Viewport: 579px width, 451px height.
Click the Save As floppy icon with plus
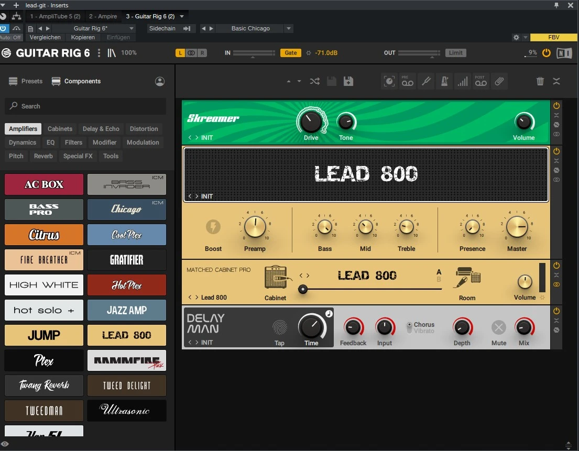[348, 81]
